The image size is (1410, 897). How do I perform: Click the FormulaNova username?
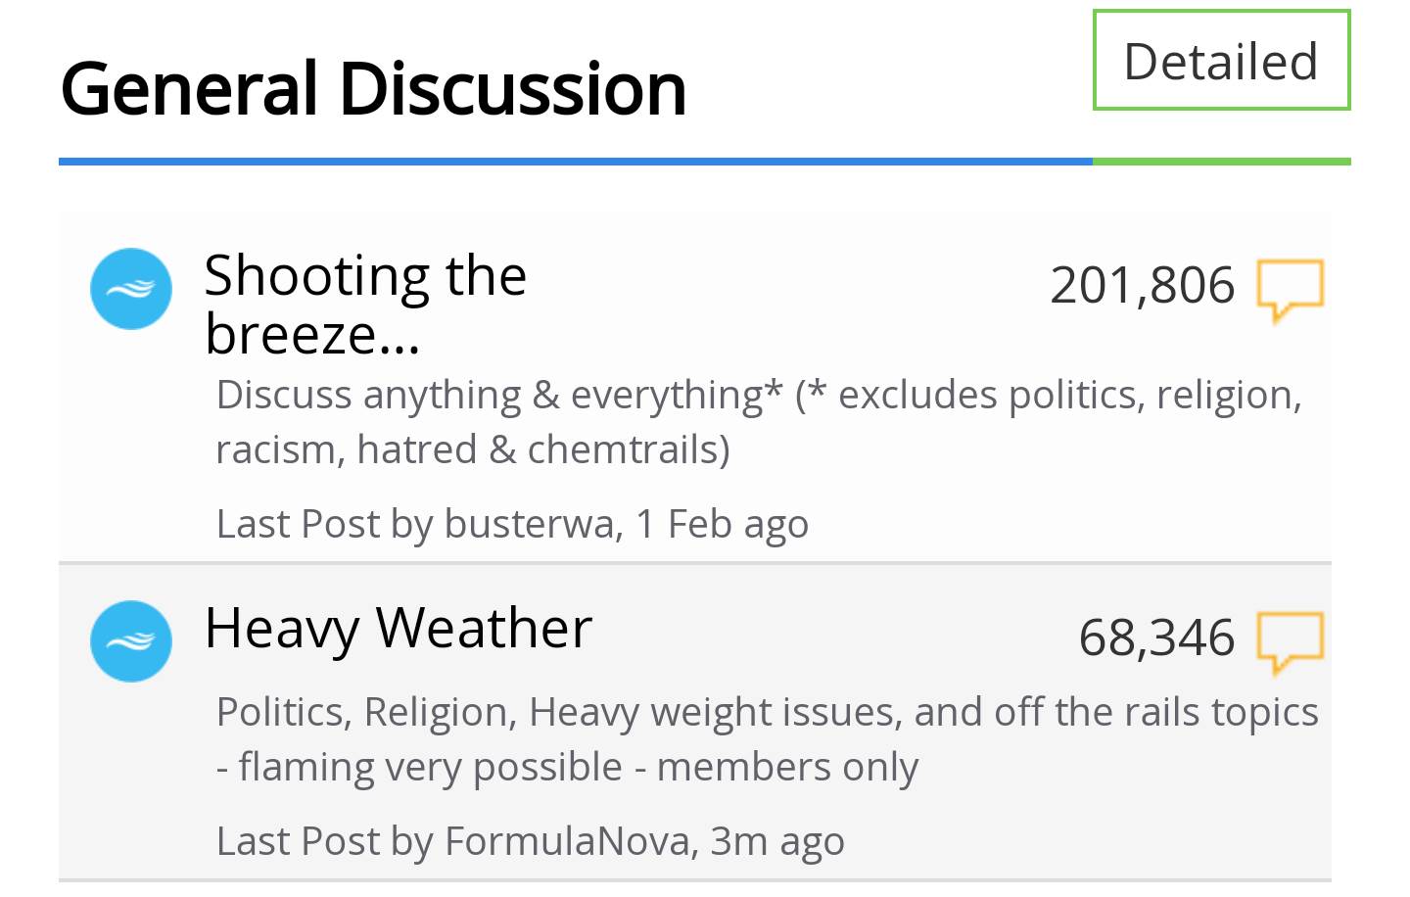[570, 841]
